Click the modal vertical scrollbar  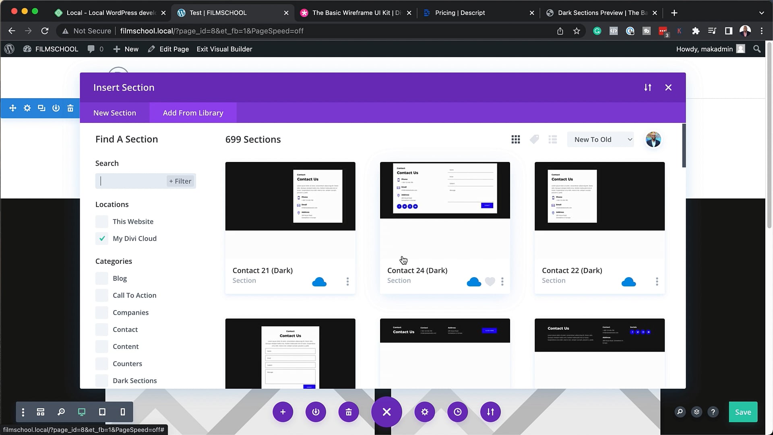[684, 145]
